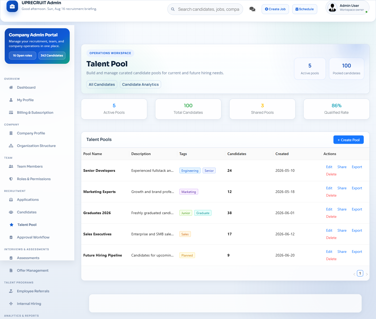Click the search magnifier icon
The height and width of the screenshot is (319, 376).
click(x=173, y=9)
